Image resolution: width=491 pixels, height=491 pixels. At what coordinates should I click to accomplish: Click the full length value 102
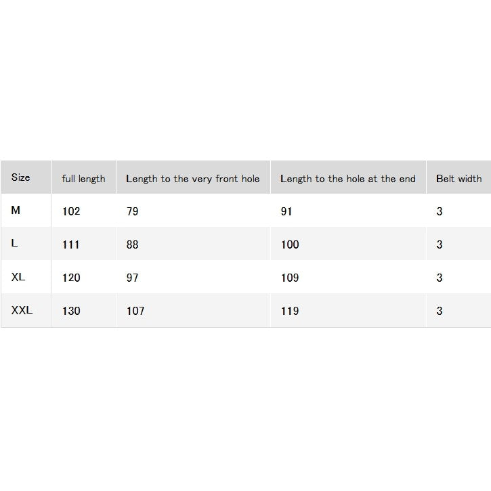(x=71, y=211)
